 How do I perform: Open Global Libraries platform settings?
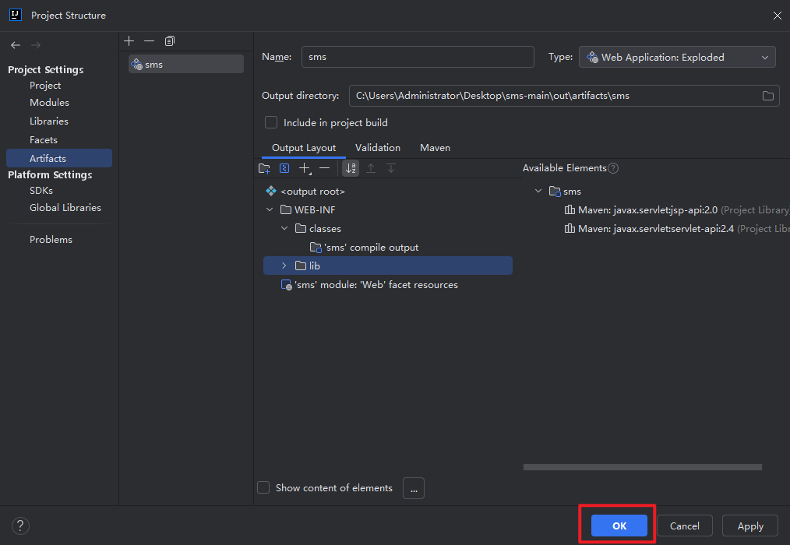point(65,208)
